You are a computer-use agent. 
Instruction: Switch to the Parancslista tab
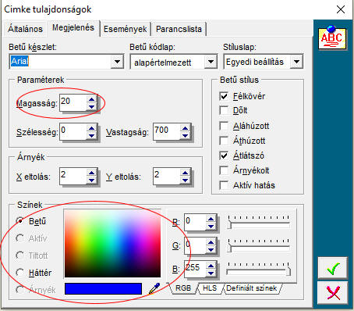click(x=179, y=29)
